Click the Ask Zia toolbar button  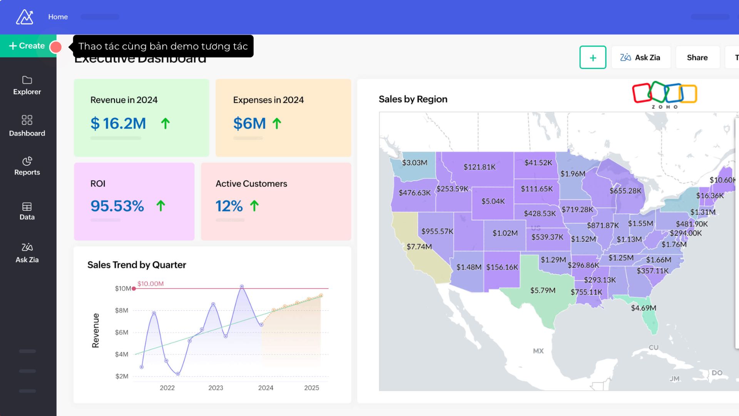(640, 57)
